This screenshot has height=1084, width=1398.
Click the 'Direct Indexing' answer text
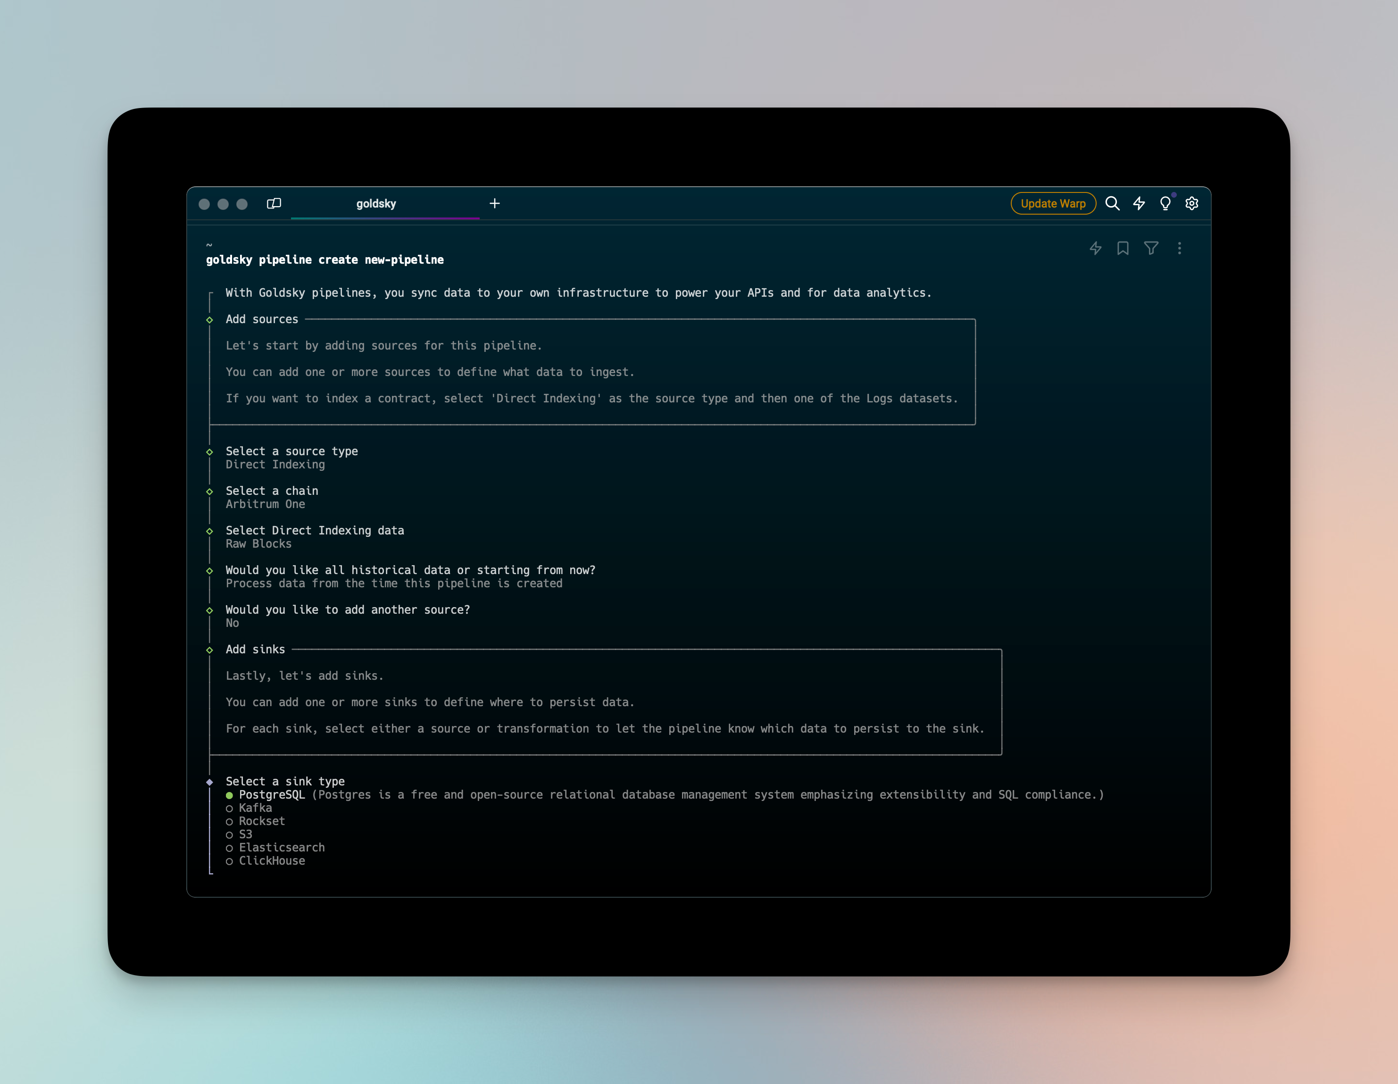point(275,465)
